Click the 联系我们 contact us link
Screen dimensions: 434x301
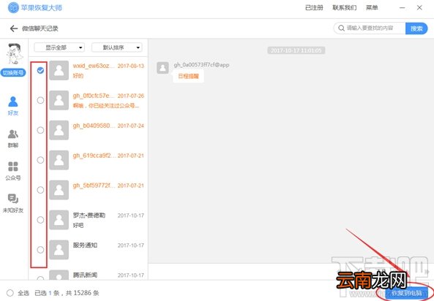(x=344, y=8)
